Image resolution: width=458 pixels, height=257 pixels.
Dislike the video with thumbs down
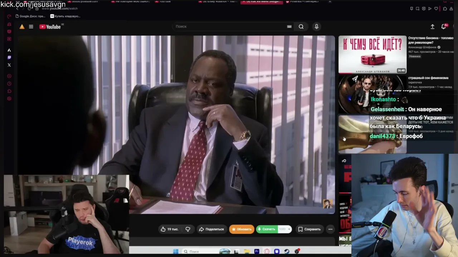point(188,229)
